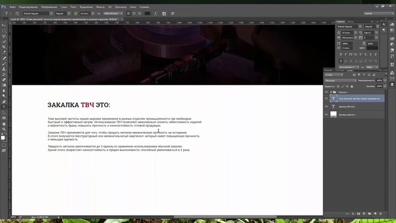Screen dimensions: 396x223
Task: Select the Crop tool
Action: pyautogui.click(x=4, y=47)
